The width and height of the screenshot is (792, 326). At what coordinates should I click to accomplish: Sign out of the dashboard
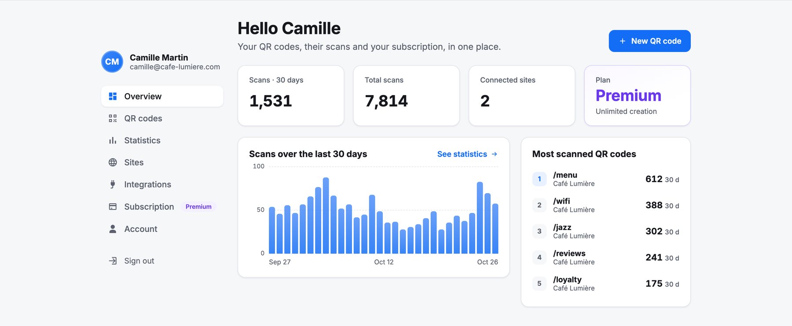162,261
